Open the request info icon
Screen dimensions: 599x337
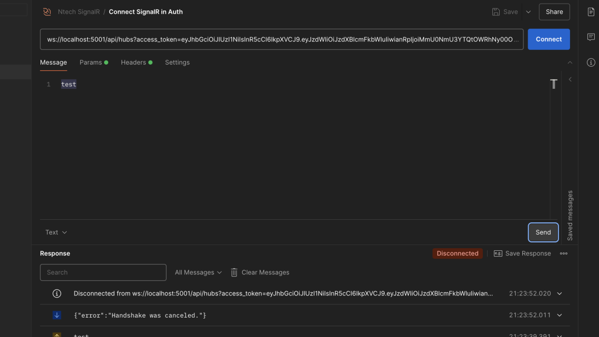click(591, 62)
